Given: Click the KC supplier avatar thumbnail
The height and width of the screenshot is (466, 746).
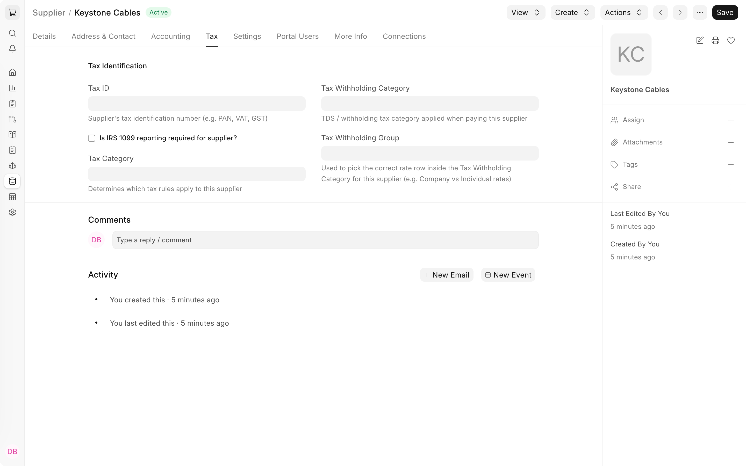Looking at the screenshot, I should coord(631,54).
